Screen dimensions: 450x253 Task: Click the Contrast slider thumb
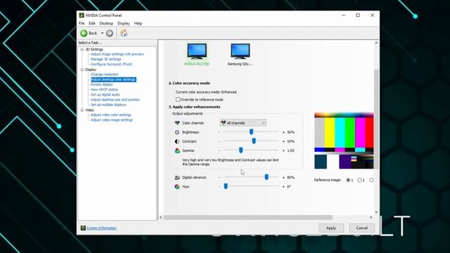(254, 141)
